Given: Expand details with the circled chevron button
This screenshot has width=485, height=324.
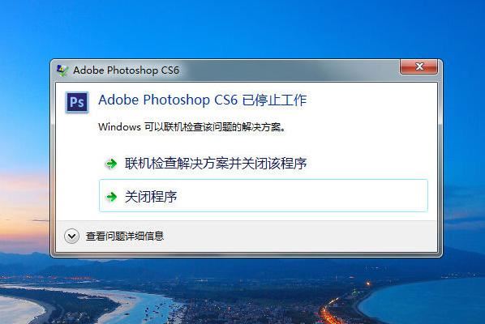Looking at the screenshot, I should pyautogui.click(x=71, y=237).
